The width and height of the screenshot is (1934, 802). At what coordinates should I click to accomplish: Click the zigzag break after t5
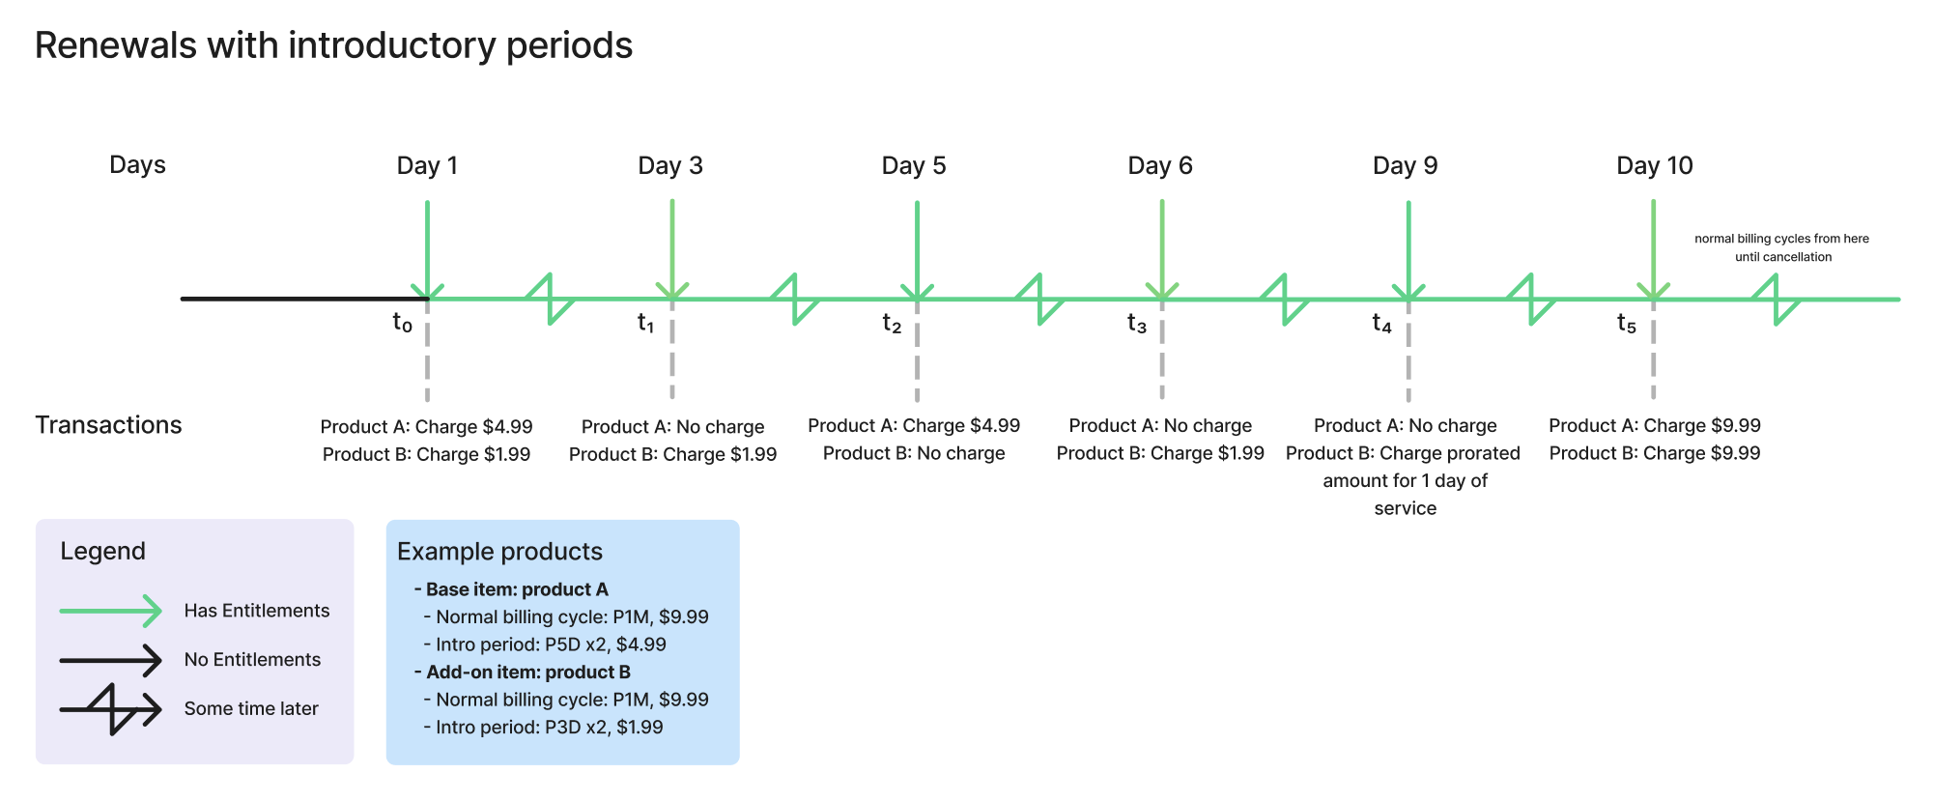tap(1777, 300)
